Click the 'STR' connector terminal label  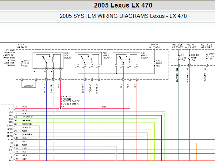(x=10, y=122)
